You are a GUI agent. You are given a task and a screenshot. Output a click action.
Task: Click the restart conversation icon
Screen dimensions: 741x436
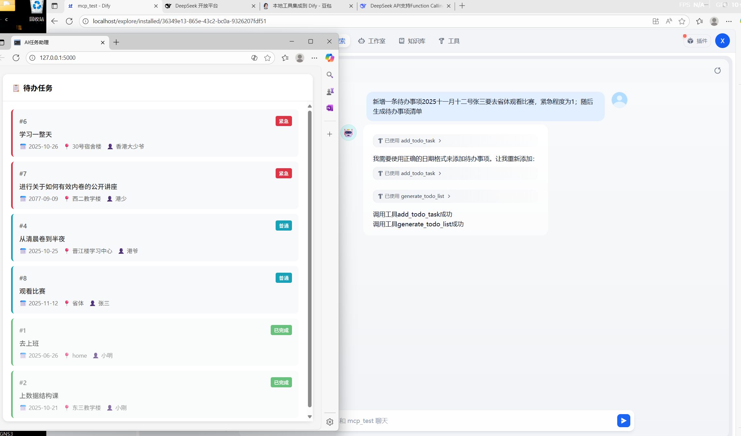717,71
